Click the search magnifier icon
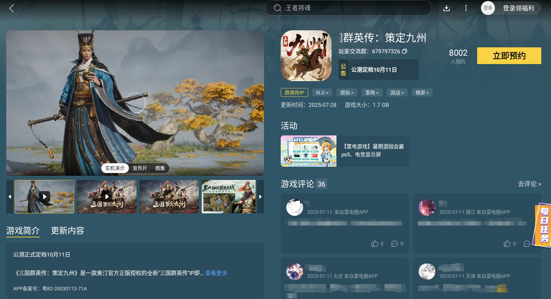 pos(277,8)
